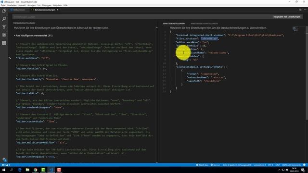
Task: Open Microsoft Edge from the taskbar
Action: pyautogui.click(x=20, y=170)
